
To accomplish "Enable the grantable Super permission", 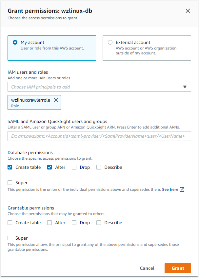I will click(x=10, y=238).
